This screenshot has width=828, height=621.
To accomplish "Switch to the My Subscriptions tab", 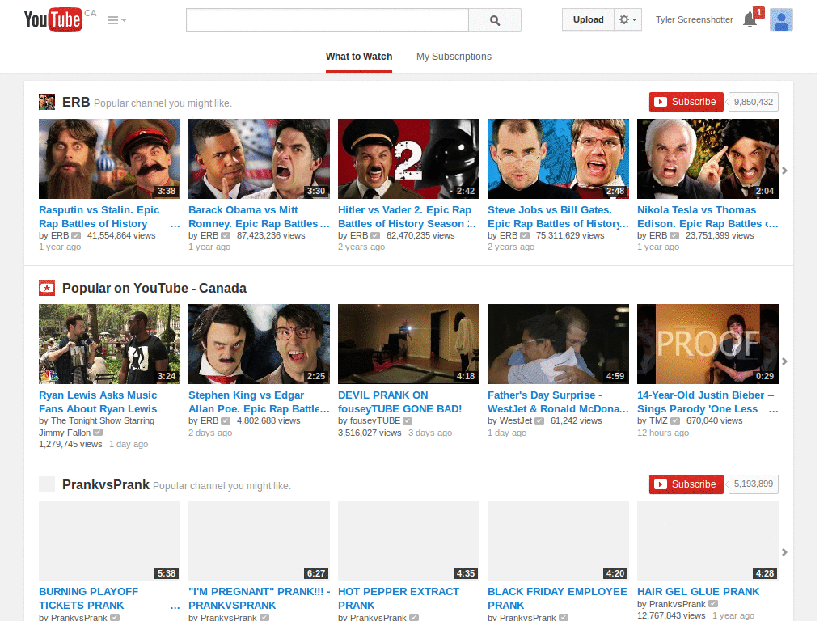I will pyautogui.click(x=454, y=57).
